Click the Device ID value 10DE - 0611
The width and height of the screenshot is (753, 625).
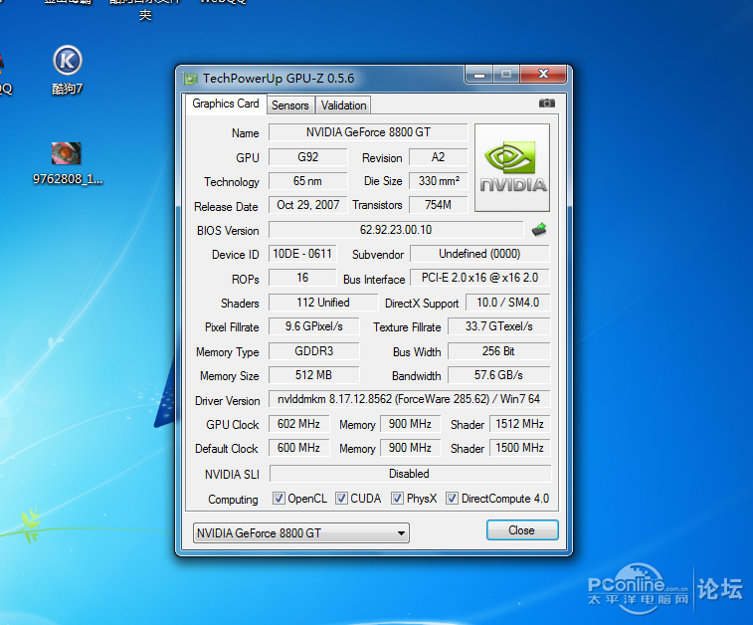coord(302,254)
